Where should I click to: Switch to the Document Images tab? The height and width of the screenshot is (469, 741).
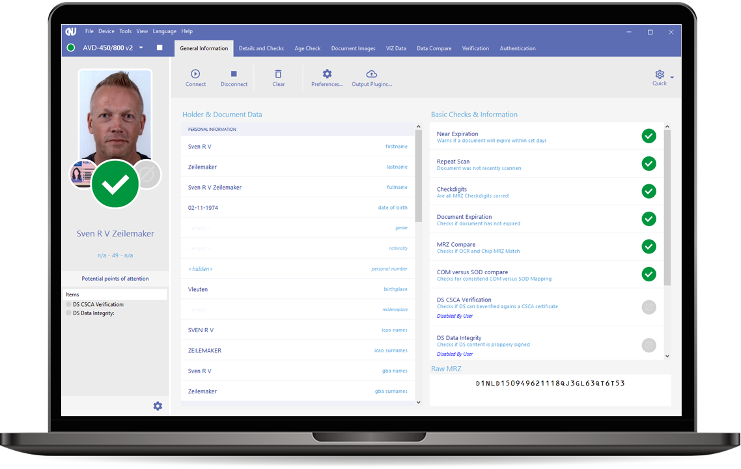coord(353,48)
